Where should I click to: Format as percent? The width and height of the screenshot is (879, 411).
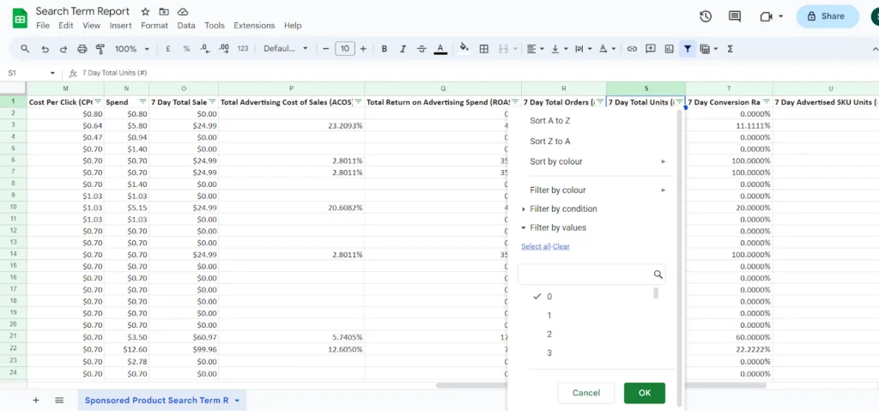tap(186, 49)
